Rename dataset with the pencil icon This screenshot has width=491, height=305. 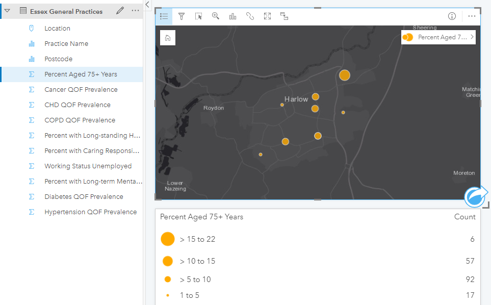click(120, 11)
